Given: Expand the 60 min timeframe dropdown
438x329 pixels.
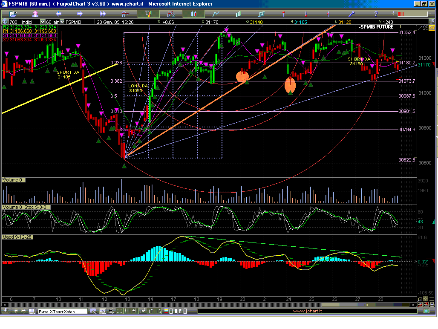Looking at the screenshot, I should (x=62, y=22).
